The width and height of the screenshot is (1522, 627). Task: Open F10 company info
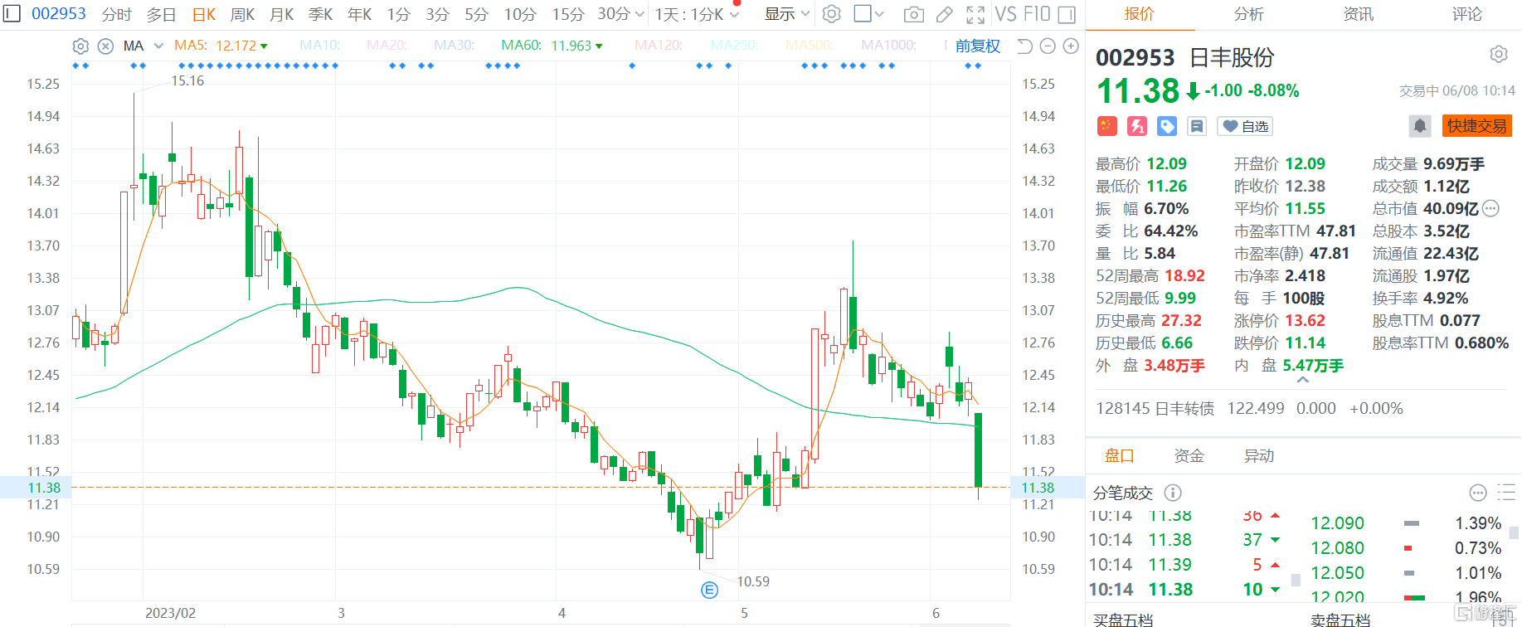tap(1037, 14)
